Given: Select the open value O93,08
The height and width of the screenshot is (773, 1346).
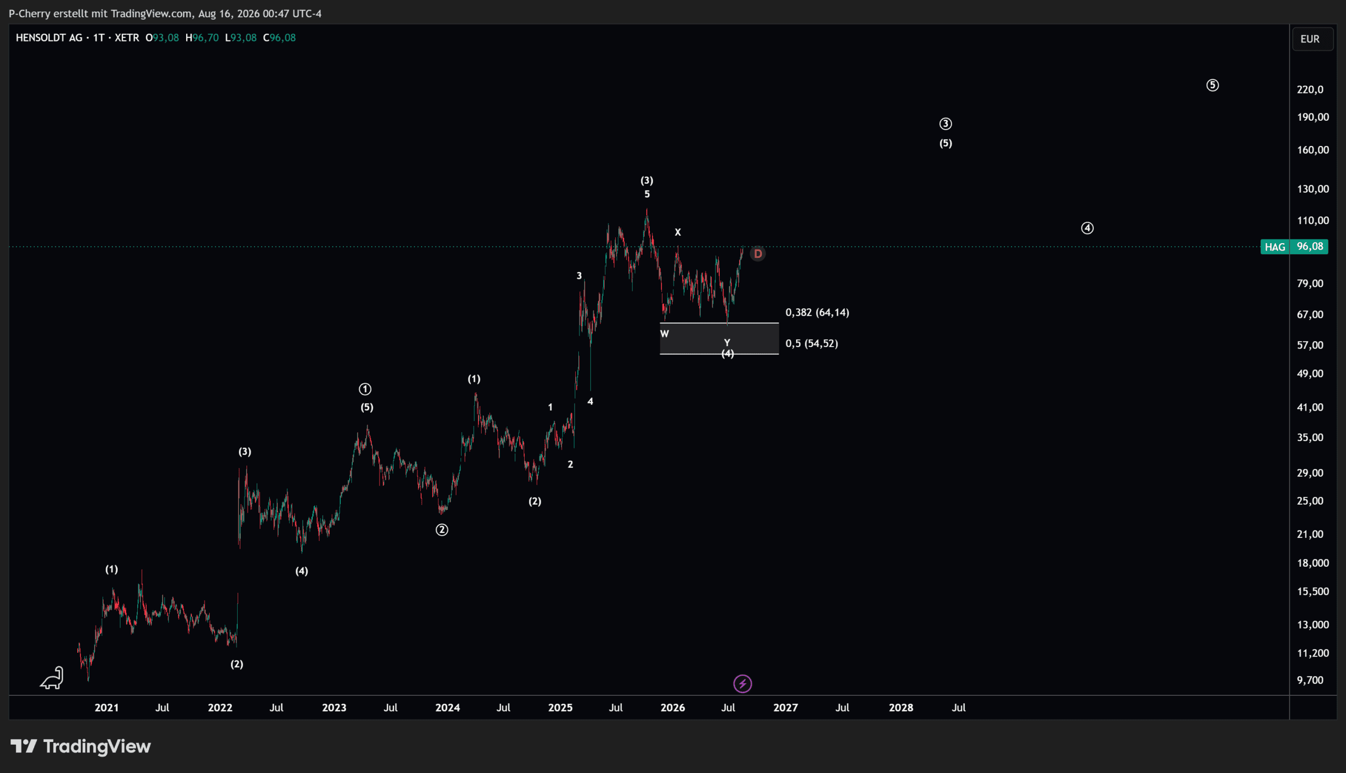Looking at the screenshot, I should 162,38.
